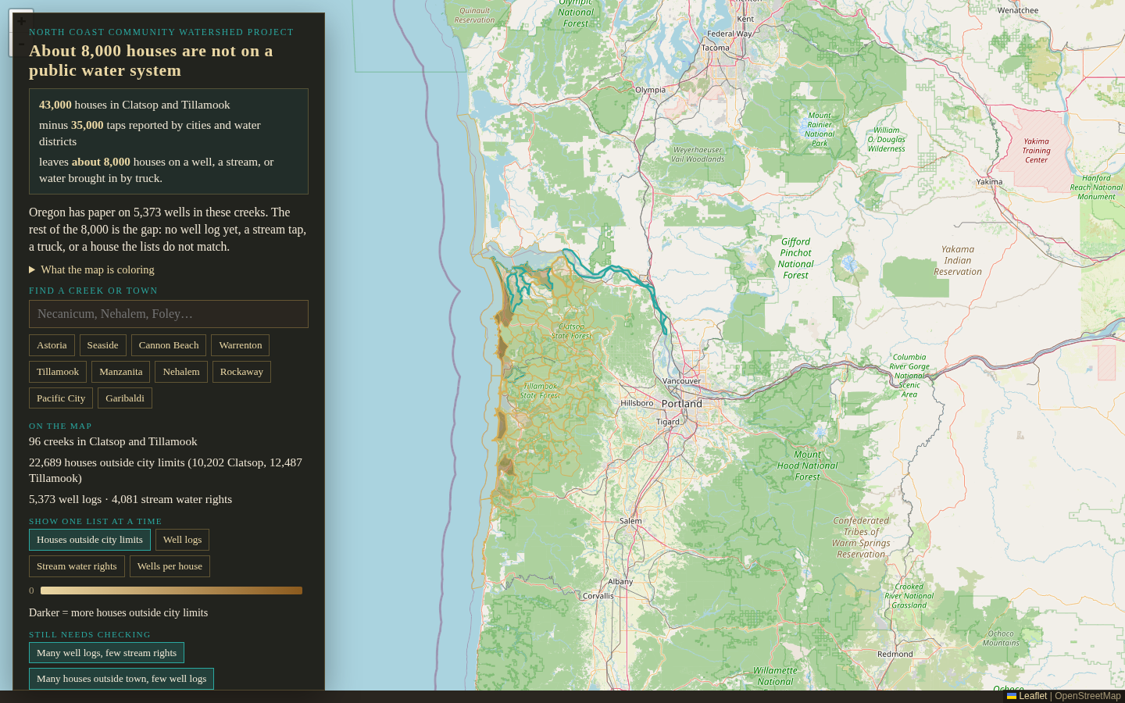Jump to Astoria

[52, 345]
